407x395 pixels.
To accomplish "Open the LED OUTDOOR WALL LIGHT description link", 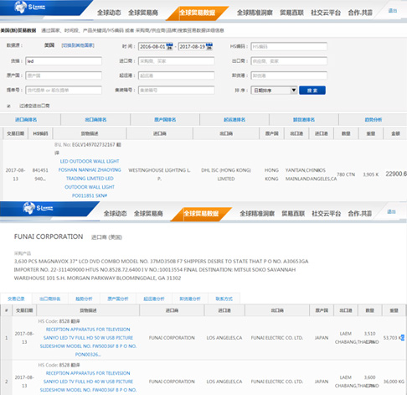I will pos(90,161).
